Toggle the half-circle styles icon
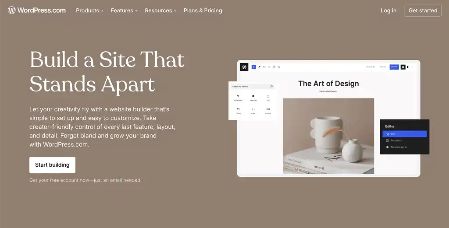449x228 pixels. tap(408, 67)
